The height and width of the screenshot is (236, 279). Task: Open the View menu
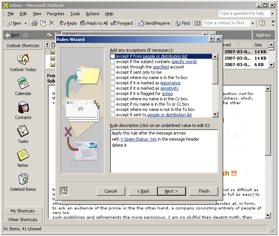click(x=37, y=14)
